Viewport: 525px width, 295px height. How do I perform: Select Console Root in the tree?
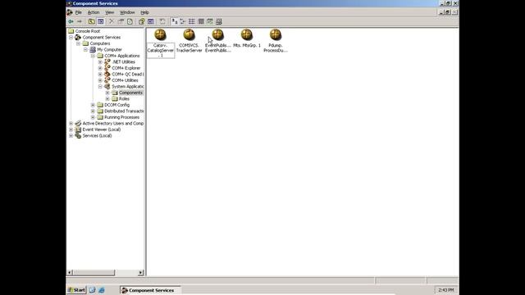tap(88, 31)
